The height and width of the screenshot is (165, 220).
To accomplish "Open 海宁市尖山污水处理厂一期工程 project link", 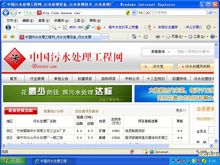I will (x=40, y=138).
